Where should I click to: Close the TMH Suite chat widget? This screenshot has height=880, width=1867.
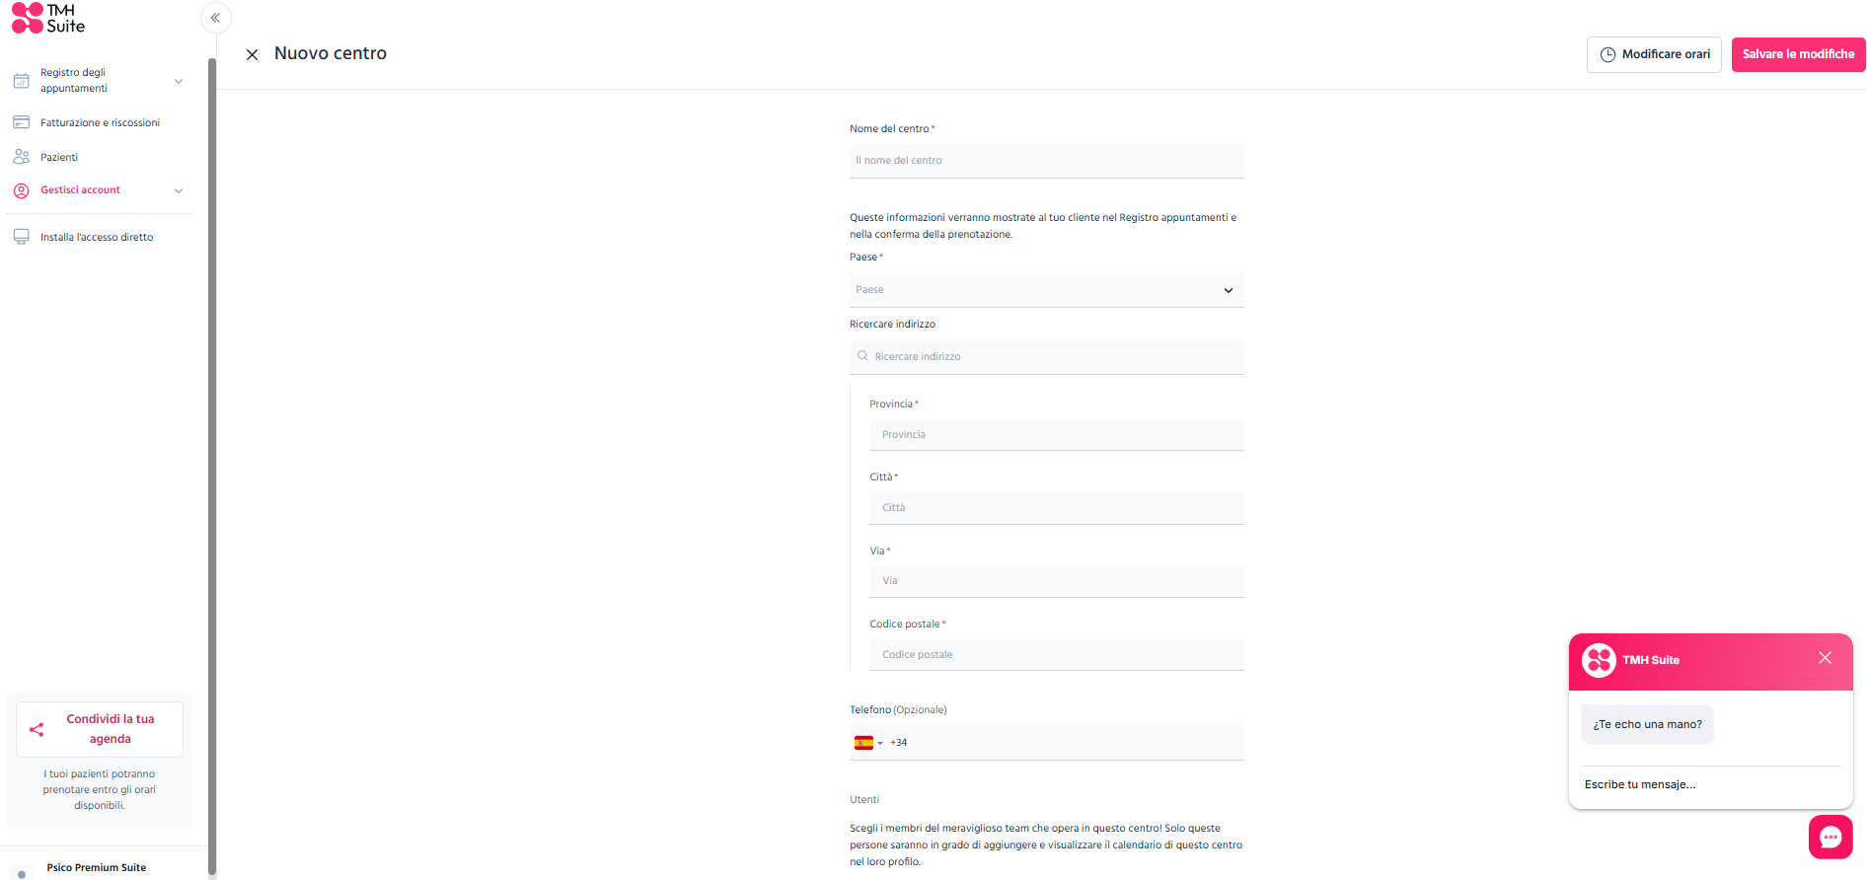[x=1825, y=658]
